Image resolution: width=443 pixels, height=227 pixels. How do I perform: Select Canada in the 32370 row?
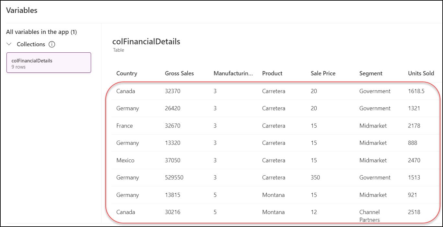tap(126, 91)
